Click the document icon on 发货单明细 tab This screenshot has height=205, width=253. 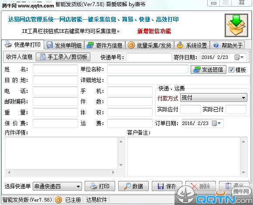(49, 45)
